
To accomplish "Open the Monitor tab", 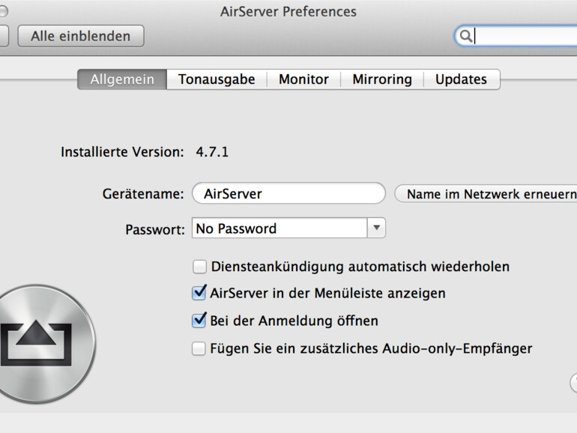I will coord(303,79).
